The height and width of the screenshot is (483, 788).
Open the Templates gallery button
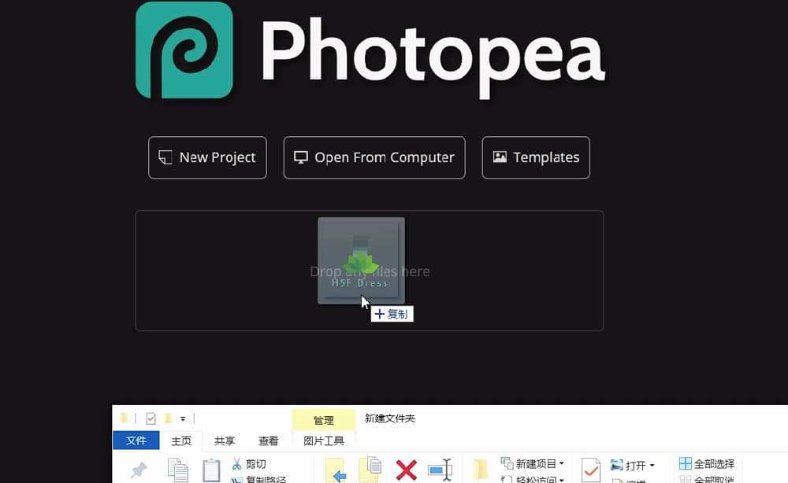(x=536, y=157)
